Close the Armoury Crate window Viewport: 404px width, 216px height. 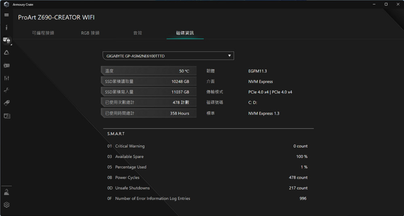point(398,4)
